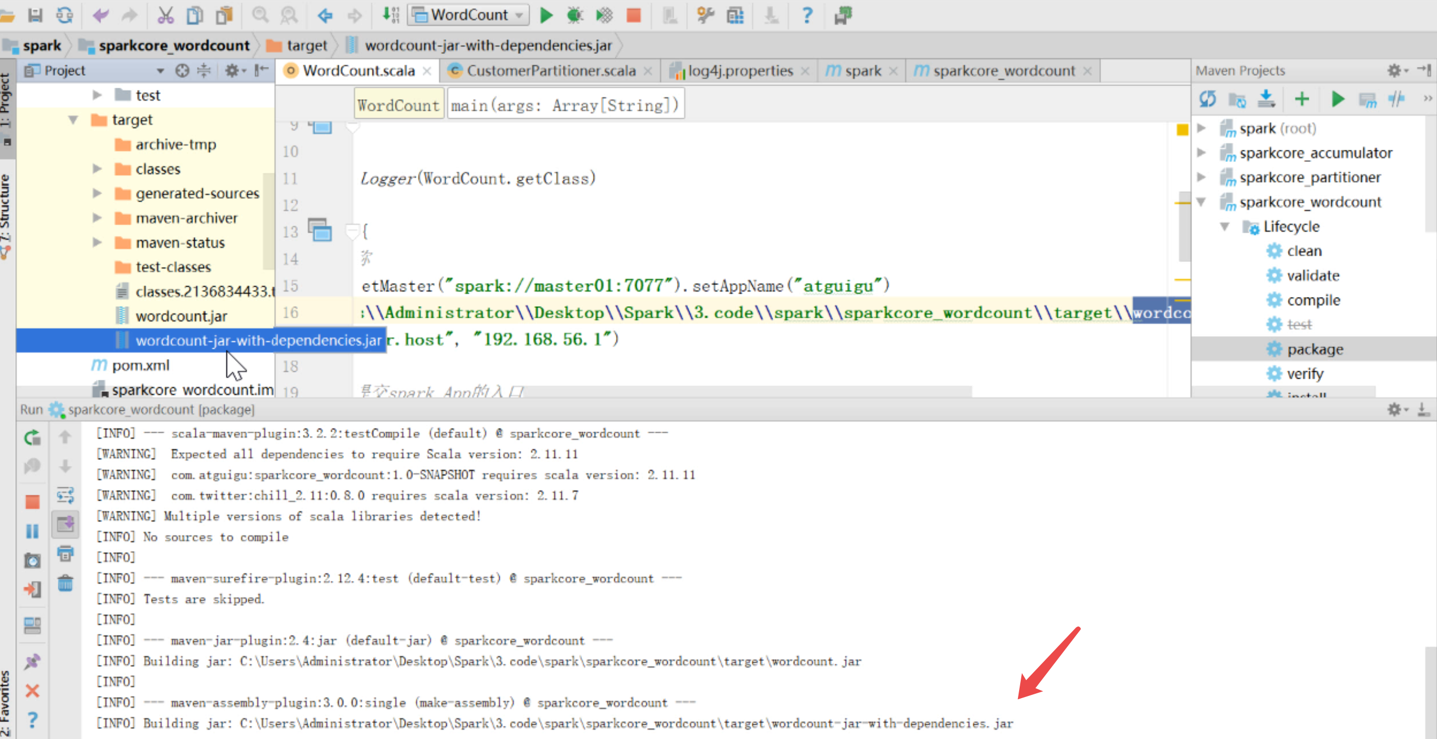This screenshot has width=1437, height=739.
Task: Open Help with the toolbar question mark
Action: pyautogui.click(x=807, y=15)
